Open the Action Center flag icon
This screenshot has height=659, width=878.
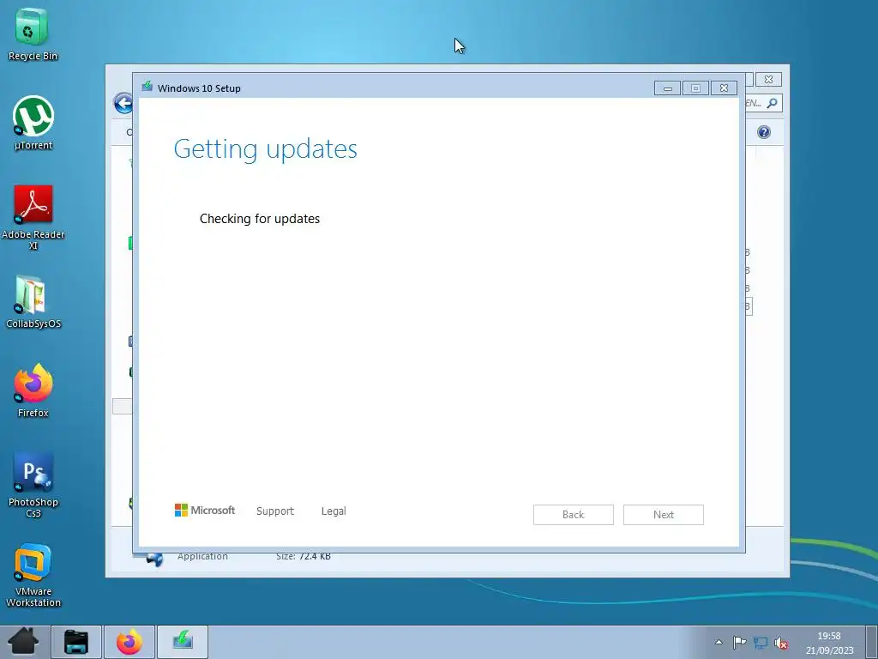tap(740, 642)
